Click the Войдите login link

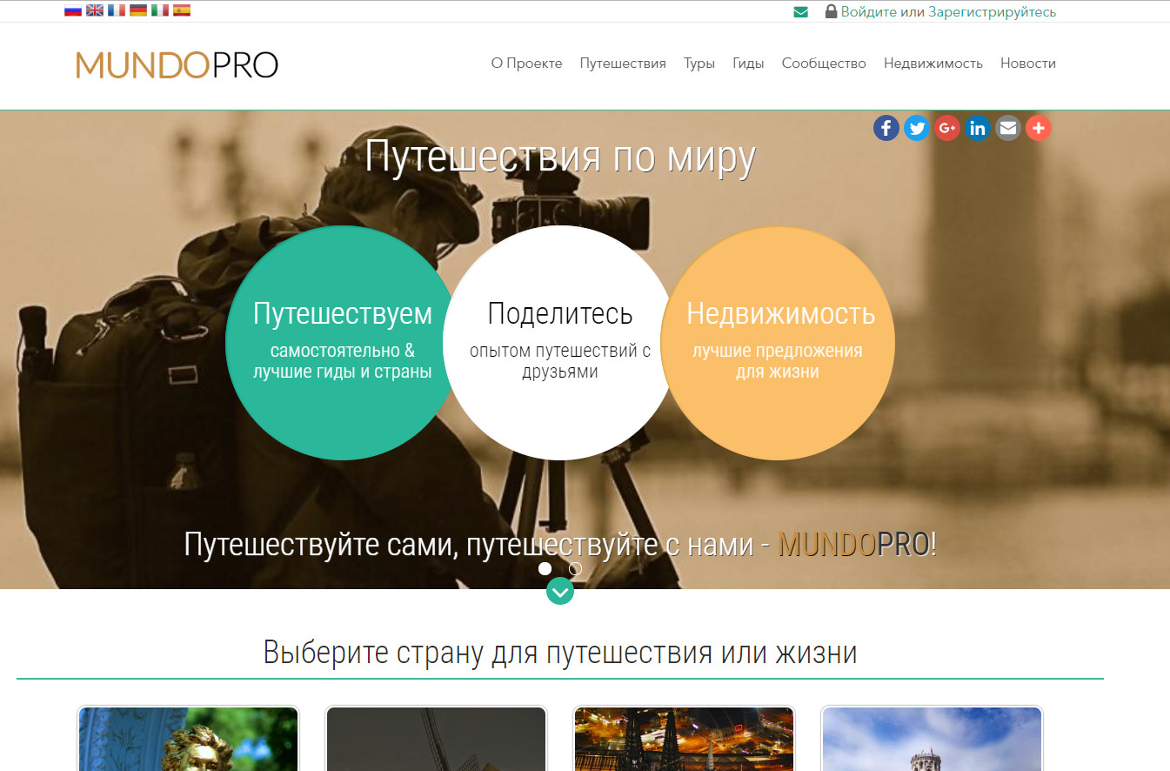click(869, 12)
